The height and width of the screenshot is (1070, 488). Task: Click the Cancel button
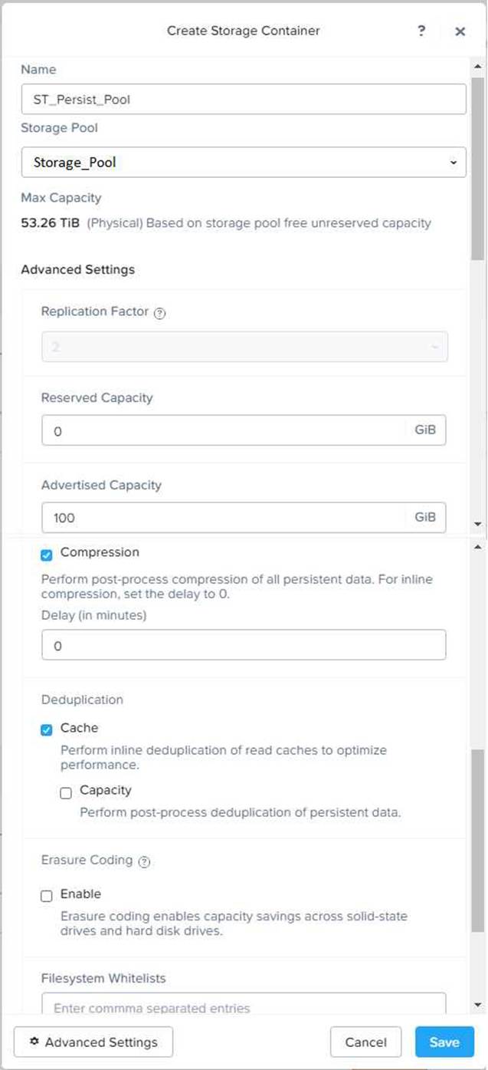click(x=365, y=1042)
